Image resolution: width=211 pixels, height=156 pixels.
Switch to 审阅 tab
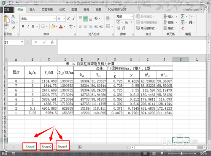(86, 10)
